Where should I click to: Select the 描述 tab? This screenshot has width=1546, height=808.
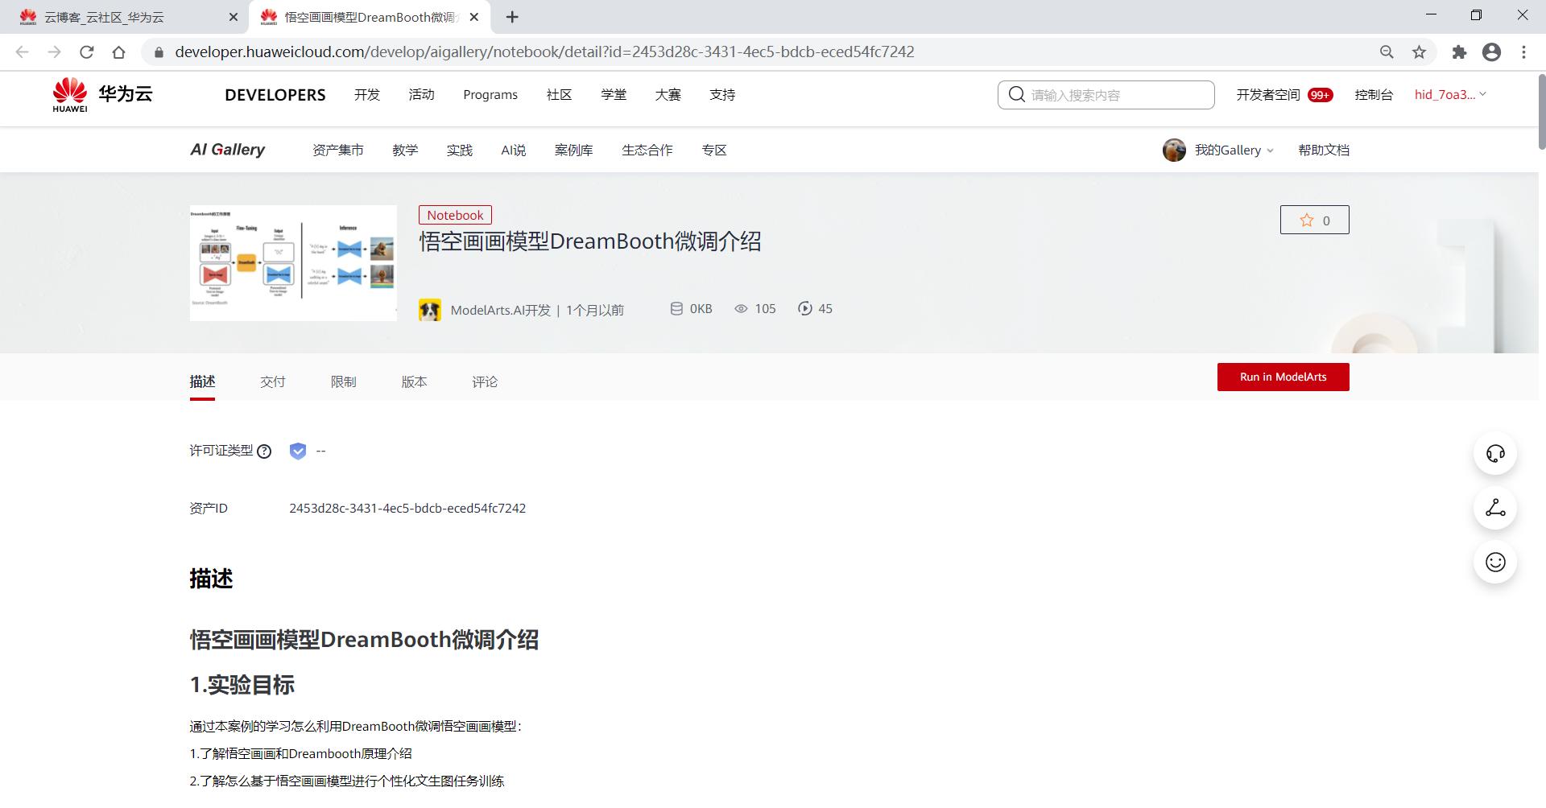[x=202, y=381]
